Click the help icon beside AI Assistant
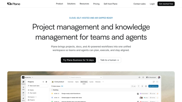182x102 pixels. pos(143,77)
